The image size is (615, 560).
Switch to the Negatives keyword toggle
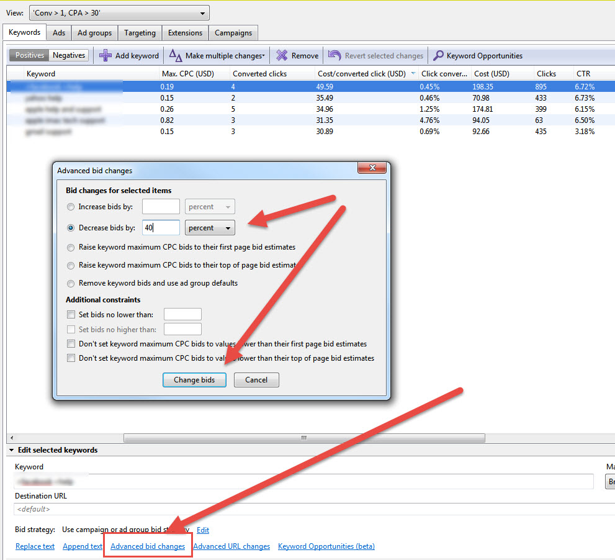click(69, 55)
